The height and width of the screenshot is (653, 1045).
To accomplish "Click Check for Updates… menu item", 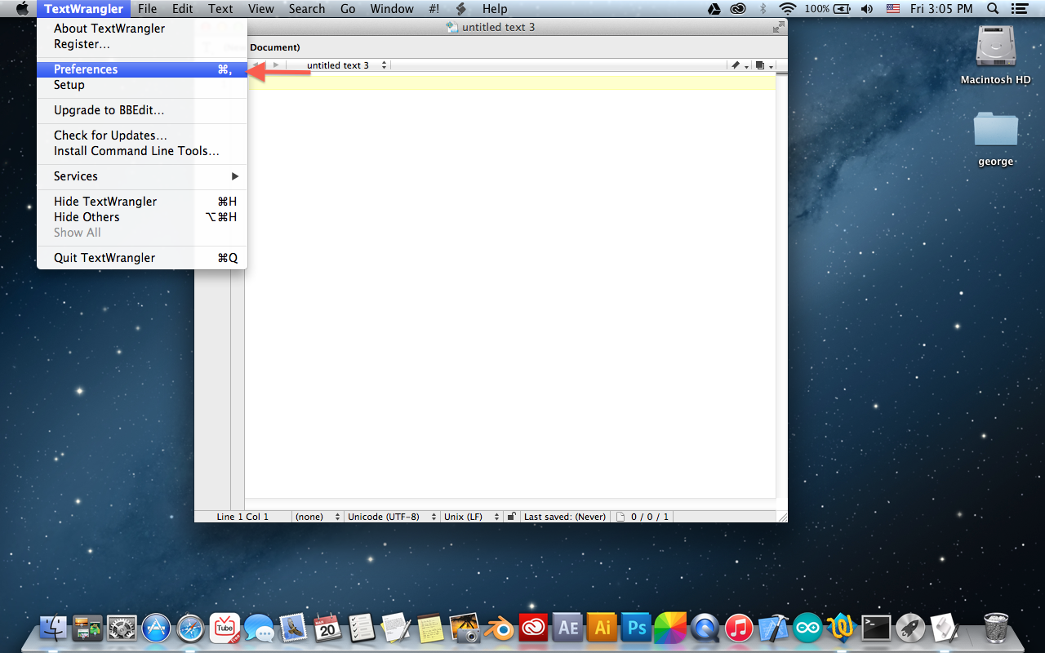I will (142, 135).
